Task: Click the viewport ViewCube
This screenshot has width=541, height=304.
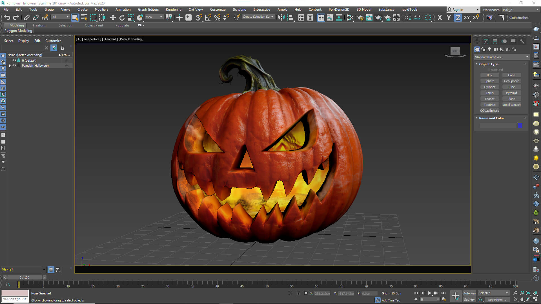Action: pyautogui.click(x=455, y=51)
